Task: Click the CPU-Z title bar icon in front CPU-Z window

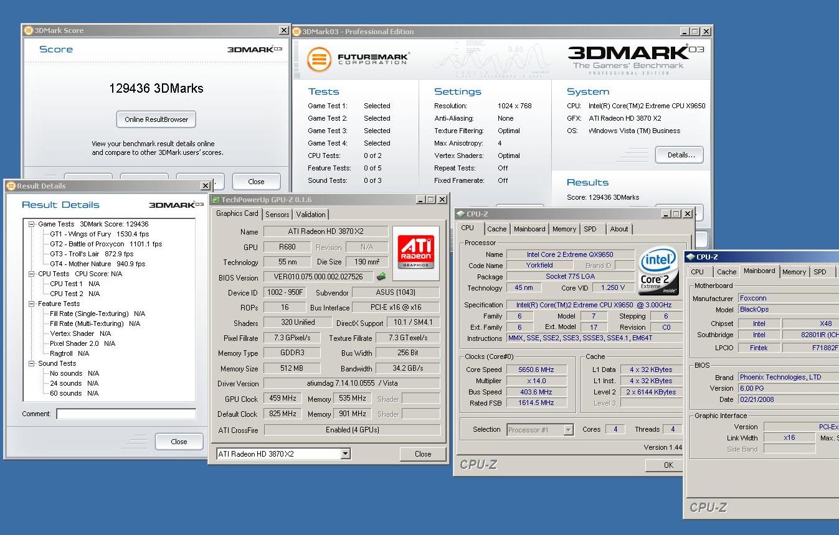Action: pyautogui.click(x=690, y=257)
